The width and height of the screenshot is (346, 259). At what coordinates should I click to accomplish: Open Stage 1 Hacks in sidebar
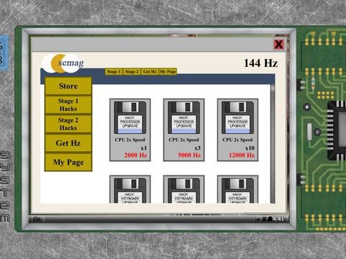coord(68,105)
